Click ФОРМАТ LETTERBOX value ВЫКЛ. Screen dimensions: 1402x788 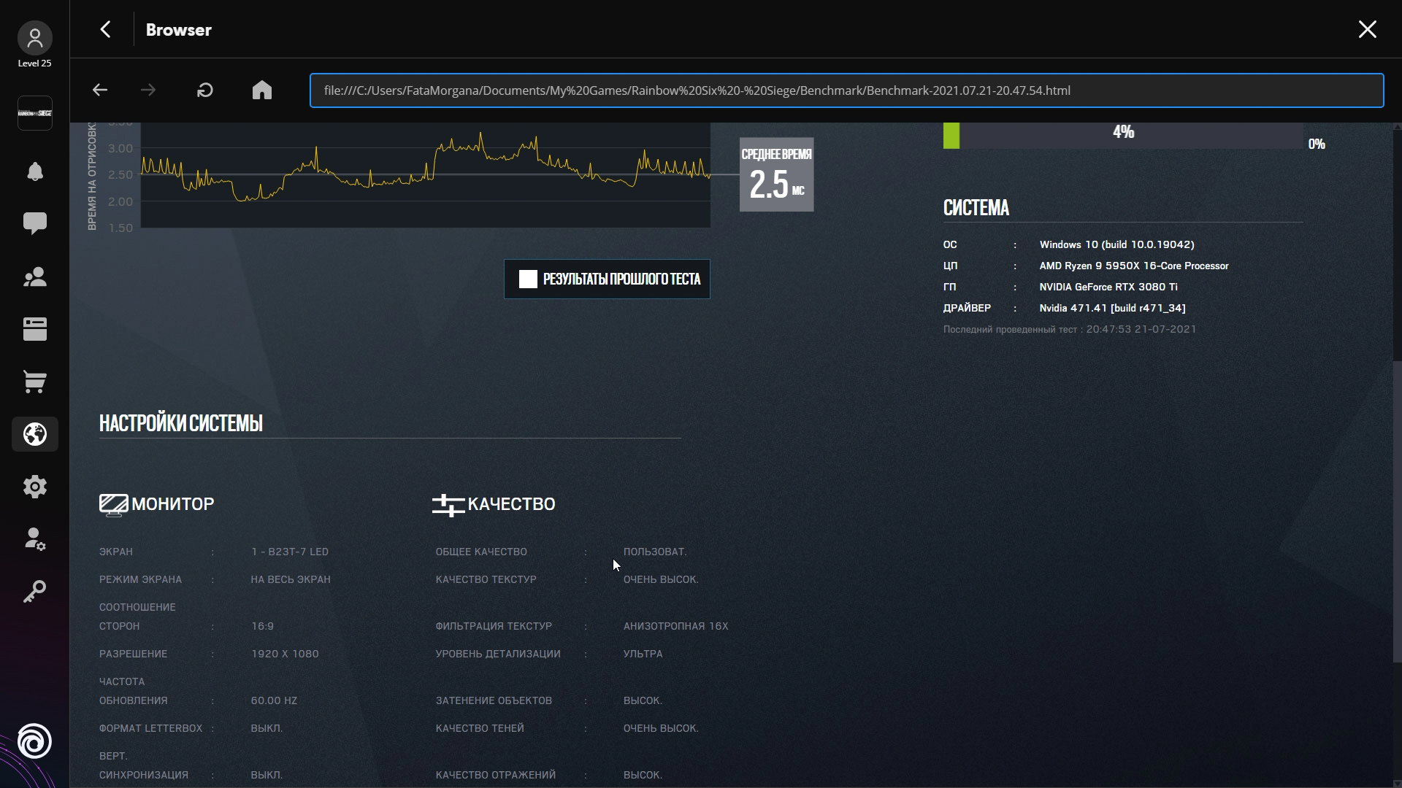[x=267, y=728]
